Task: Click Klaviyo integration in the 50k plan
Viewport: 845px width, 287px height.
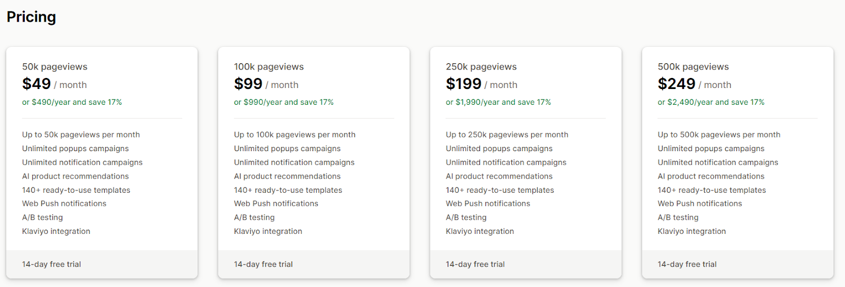Action: tap(56, 231)
